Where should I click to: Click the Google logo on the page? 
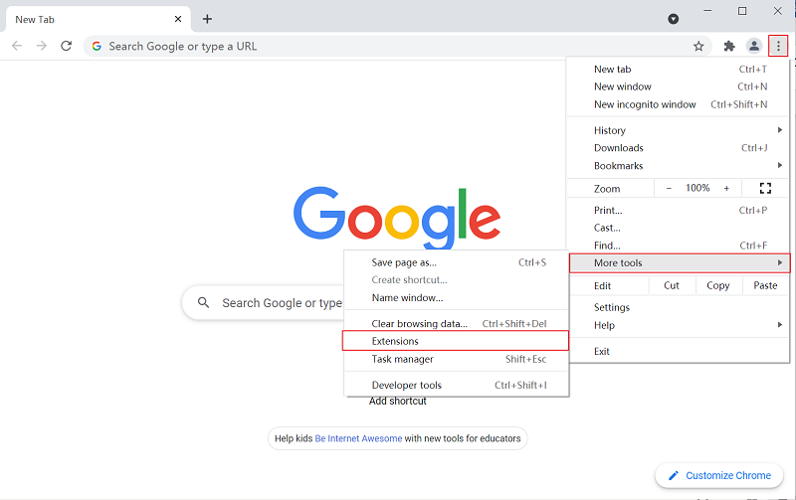[396, 218]
